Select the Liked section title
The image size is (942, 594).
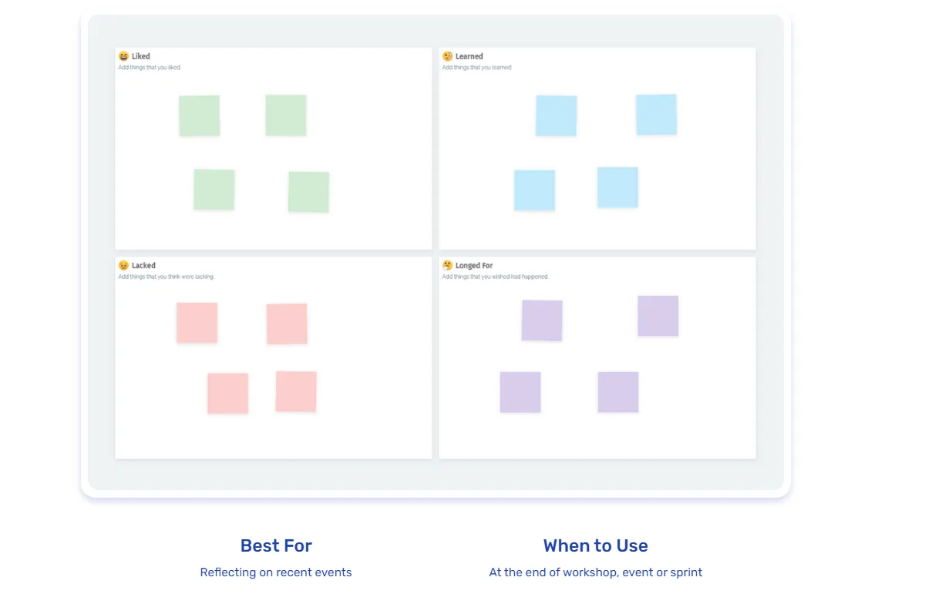pos(141,56)
